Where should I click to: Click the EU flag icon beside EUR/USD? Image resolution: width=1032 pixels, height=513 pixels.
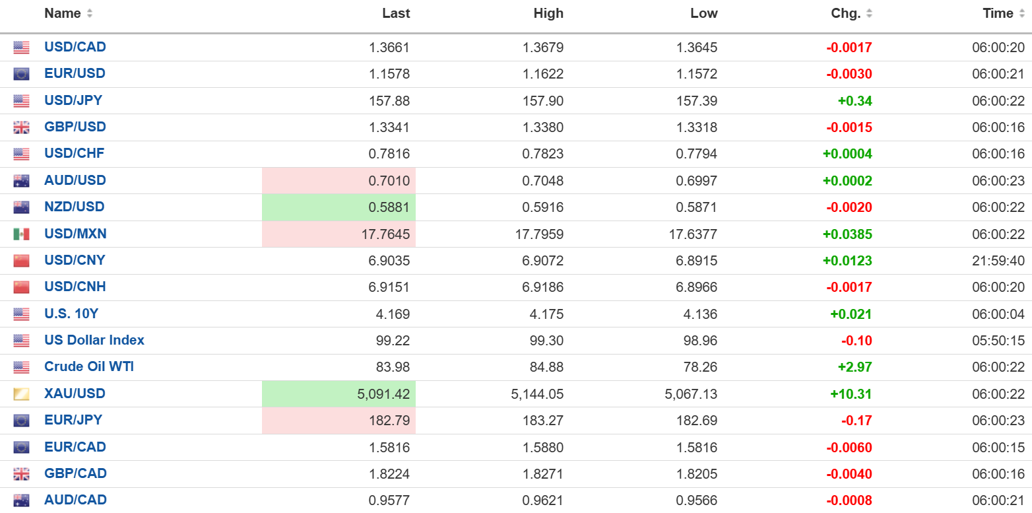(21, 74)
